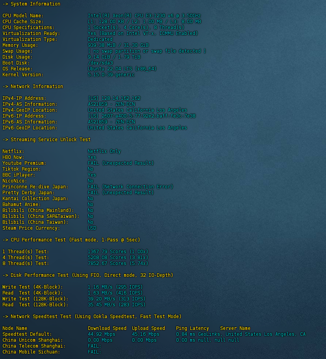
Task: Click the China Mobile Sichuan FAIL result
Action: (94, 352)
